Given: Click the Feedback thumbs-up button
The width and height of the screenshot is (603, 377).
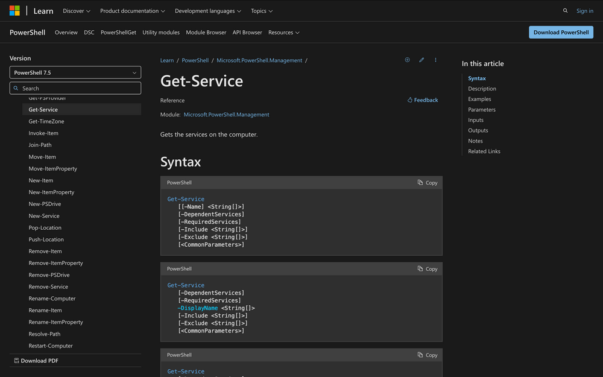Looking at the screenshot, I should [423, 100].
